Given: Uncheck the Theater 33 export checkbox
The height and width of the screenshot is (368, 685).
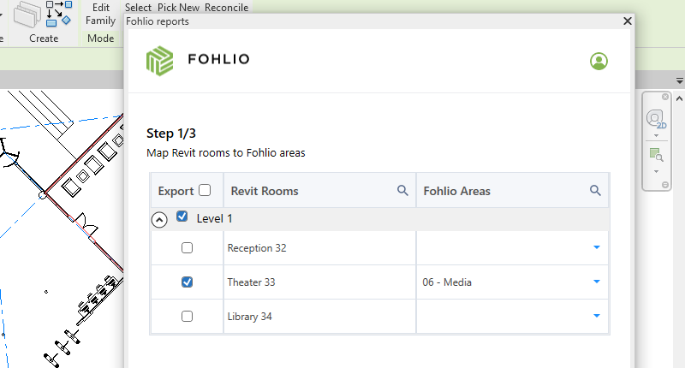Looking at the screenshot, I should pyautogui.click(x=187, y=282).
